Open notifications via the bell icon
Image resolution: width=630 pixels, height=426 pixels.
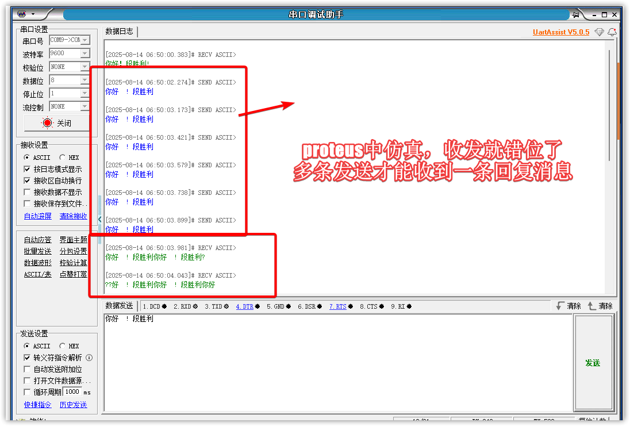(612, 32)
